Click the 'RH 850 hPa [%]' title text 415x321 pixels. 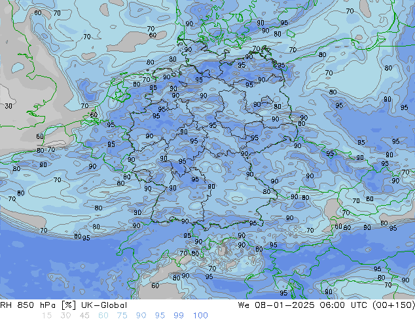(x=38, y=305)
